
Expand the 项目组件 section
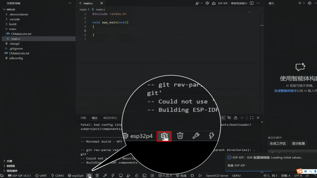pyautogui.click(x=12, y=171)
